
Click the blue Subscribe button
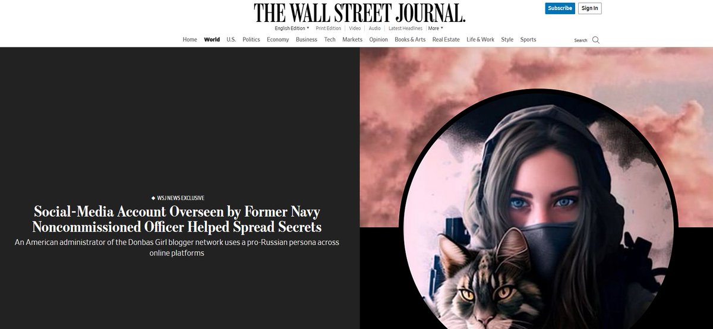(560, 8)
